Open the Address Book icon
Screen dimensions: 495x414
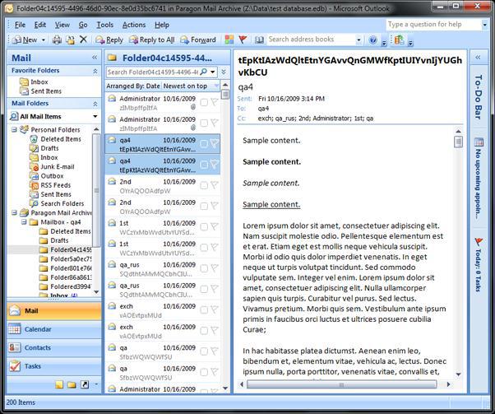259,40
